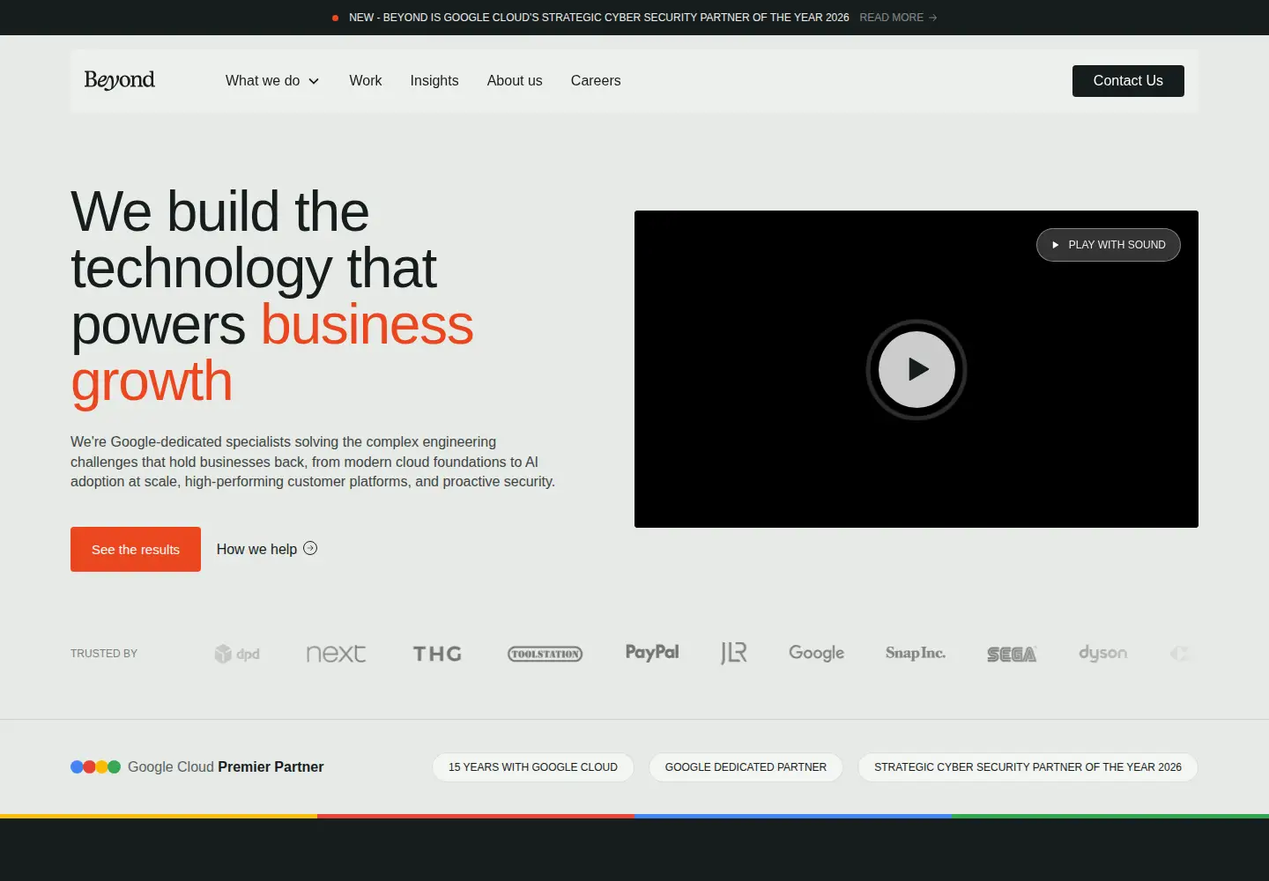Expand the What we do dropdown menu
This screenshot has width=1269, height=881.
point(272,80)
